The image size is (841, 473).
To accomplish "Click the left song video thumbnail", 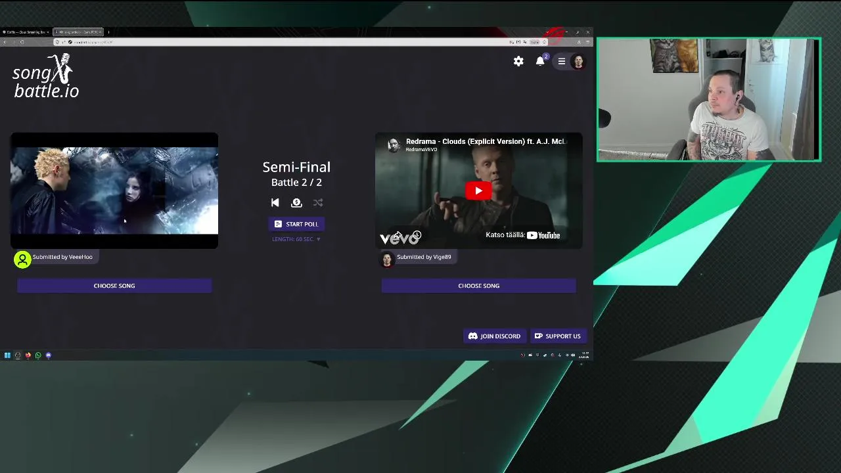I will [114, 191].
